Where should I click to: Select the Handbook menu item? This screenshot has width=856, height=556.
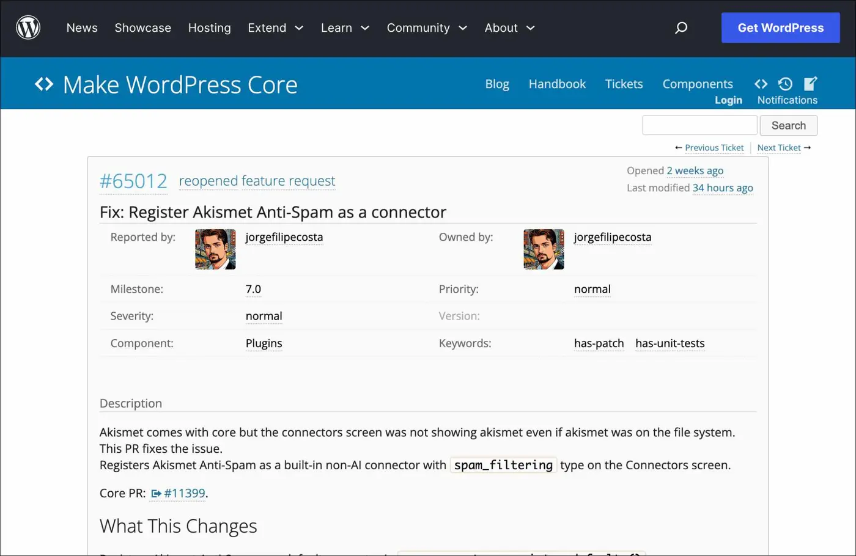557,84
